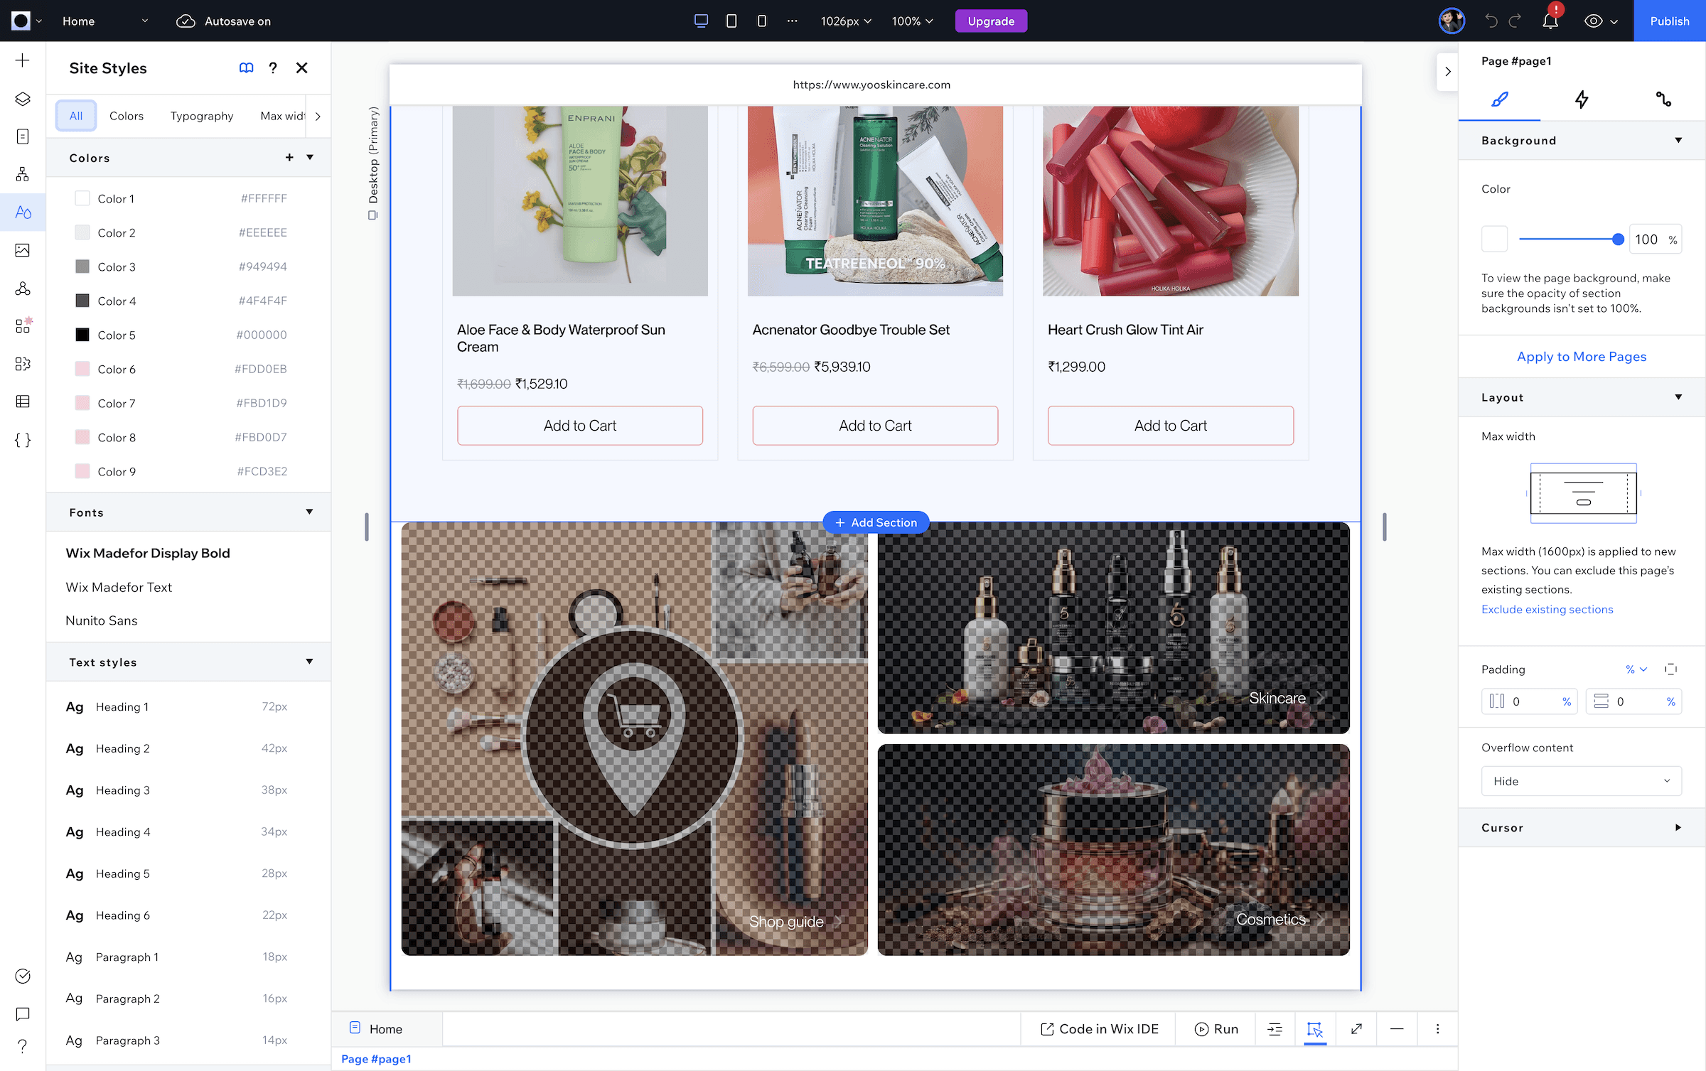The image size is (1706, 1071).
Task: Open the Add Elements plus icon
Action: [23, 60]
